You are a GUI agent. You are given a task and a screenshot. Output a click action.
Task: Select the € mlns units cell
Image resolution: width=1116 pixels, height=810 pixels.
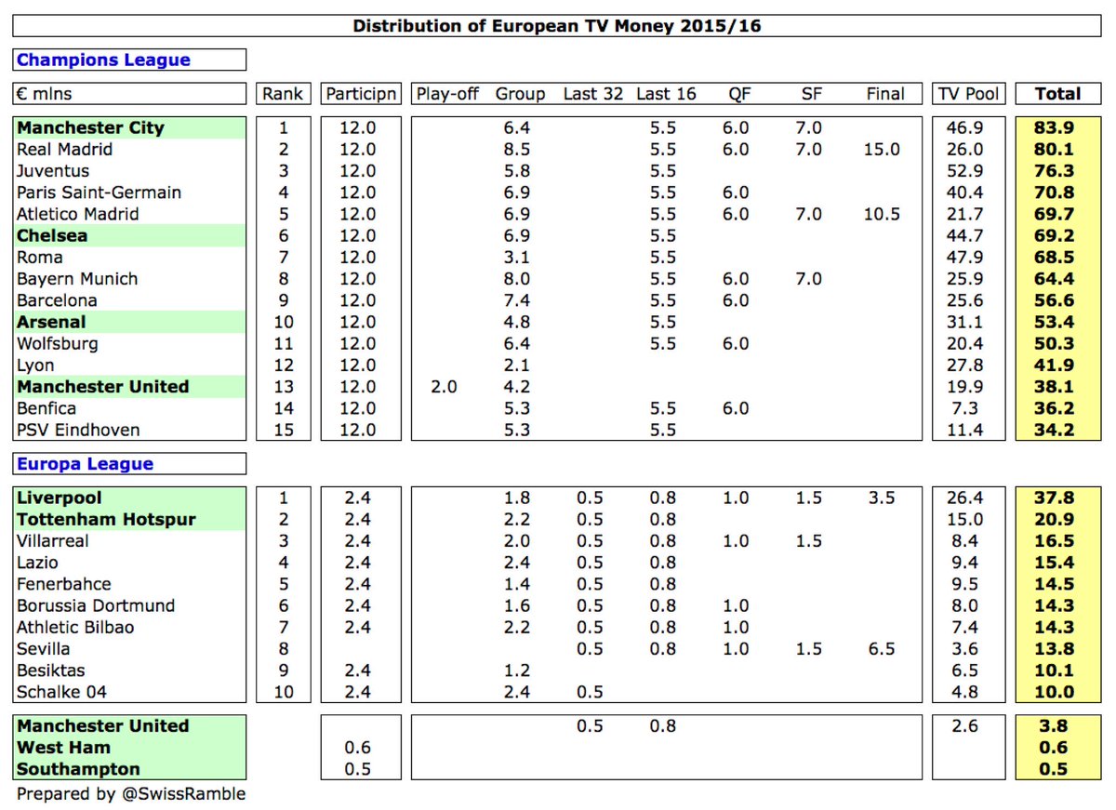(129, 94)
